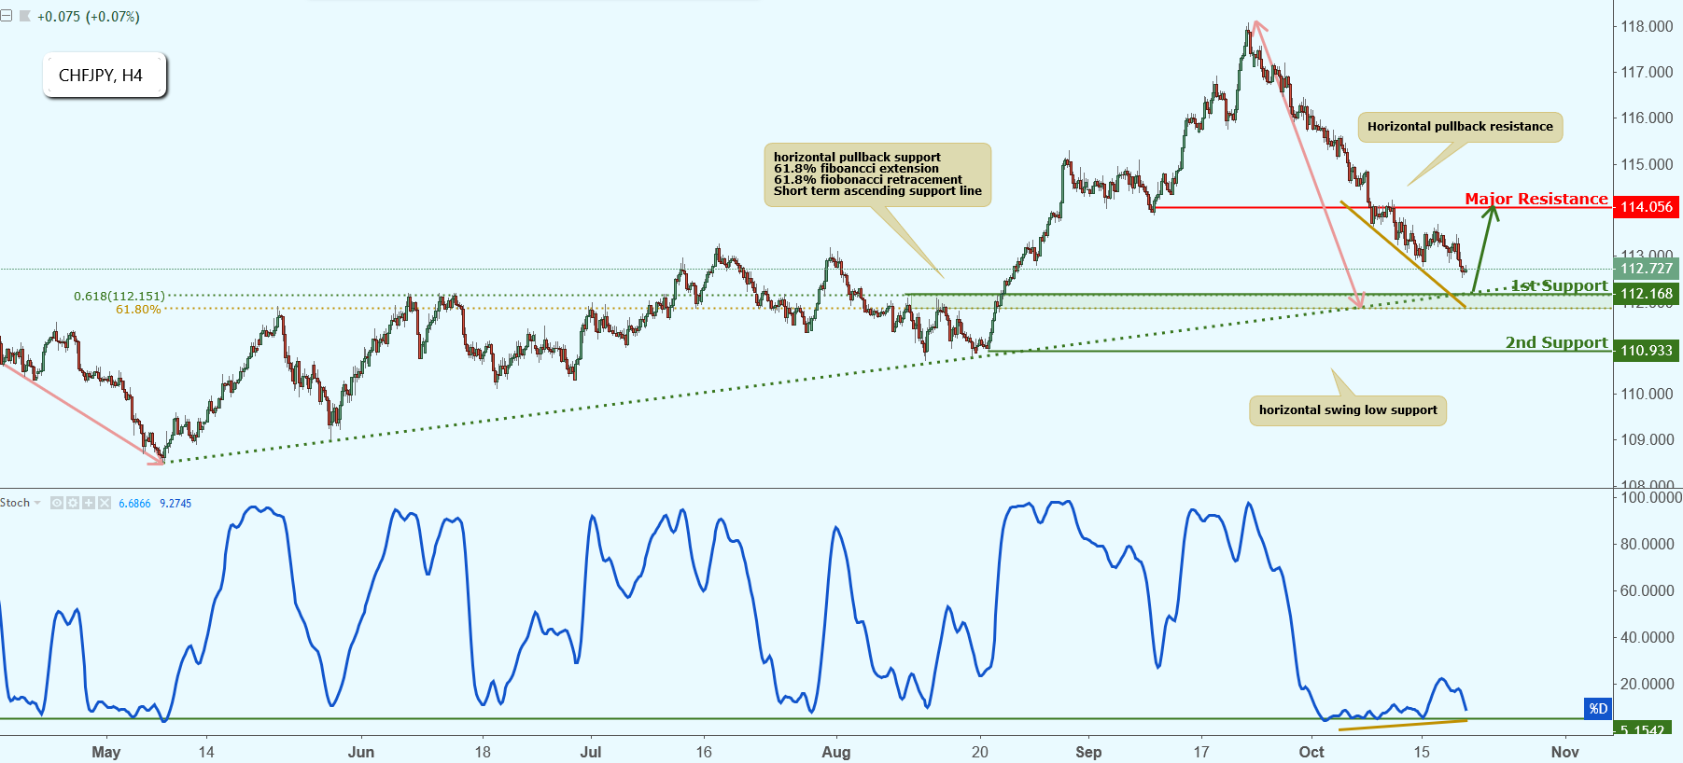Click the current price 112.727 label
The height and width of the screenshot is (763, 1683).
tap(1647, 269)
